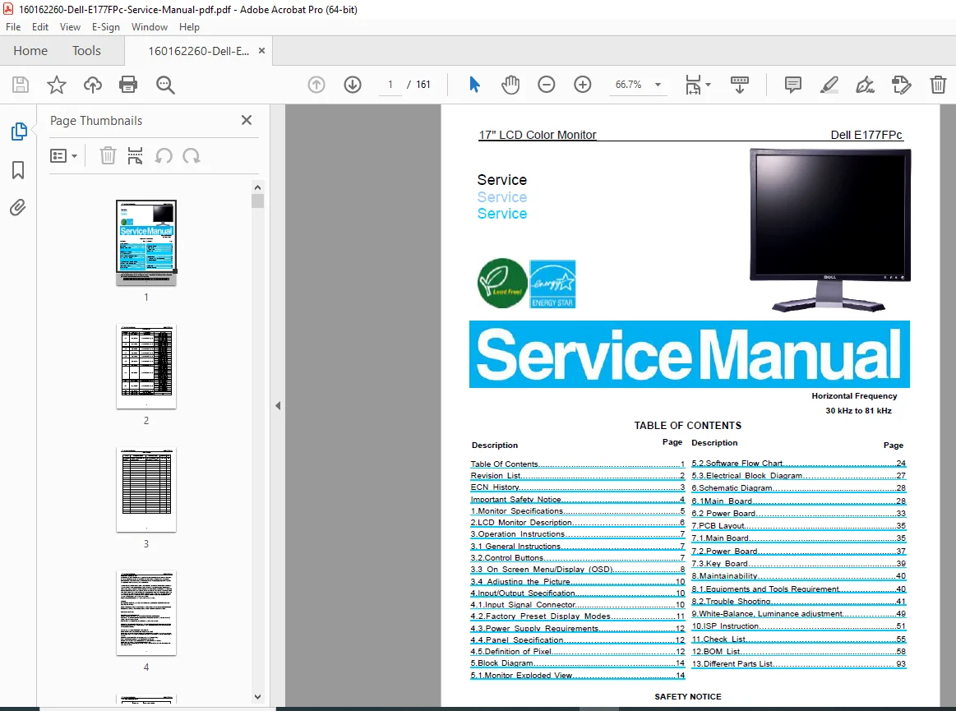Screen dimensions: 956x711
Task: Add file to starred with star icon
Action: coord(57,85)
